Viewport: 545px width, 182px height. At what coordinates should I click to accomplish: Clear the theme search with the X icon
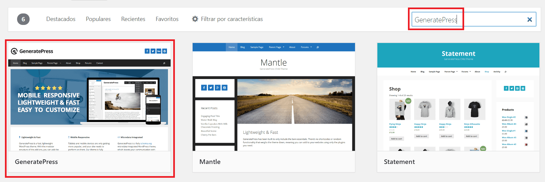(530, 19)
